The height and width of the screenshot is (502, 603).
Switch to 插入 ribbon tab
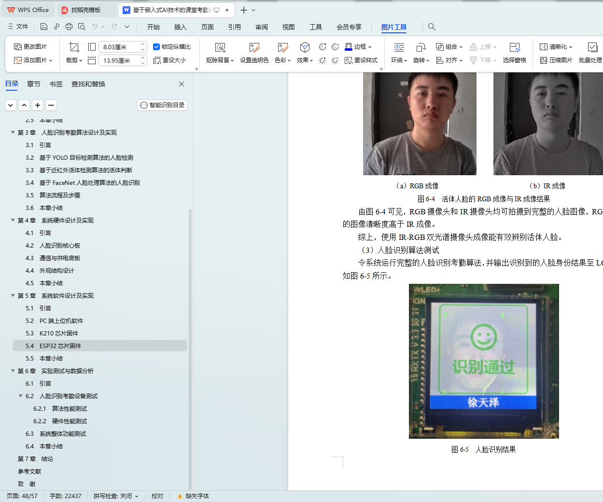point(181,27)
